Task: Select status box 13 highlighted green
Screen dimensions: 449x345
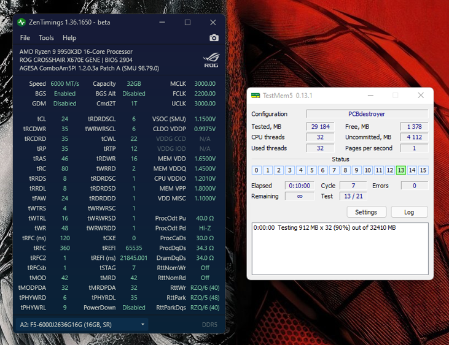Action: tap(400, 170)
